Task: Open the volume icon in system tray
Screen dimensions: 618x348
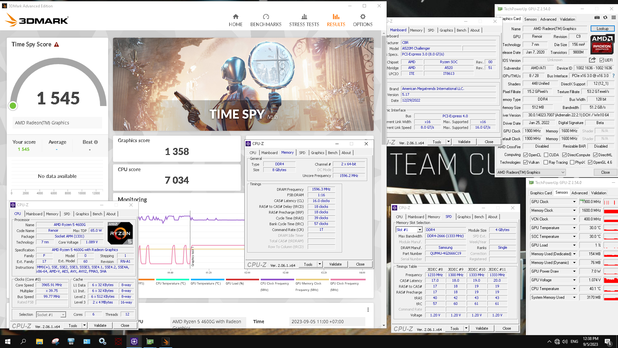Action: coord(565,342)
